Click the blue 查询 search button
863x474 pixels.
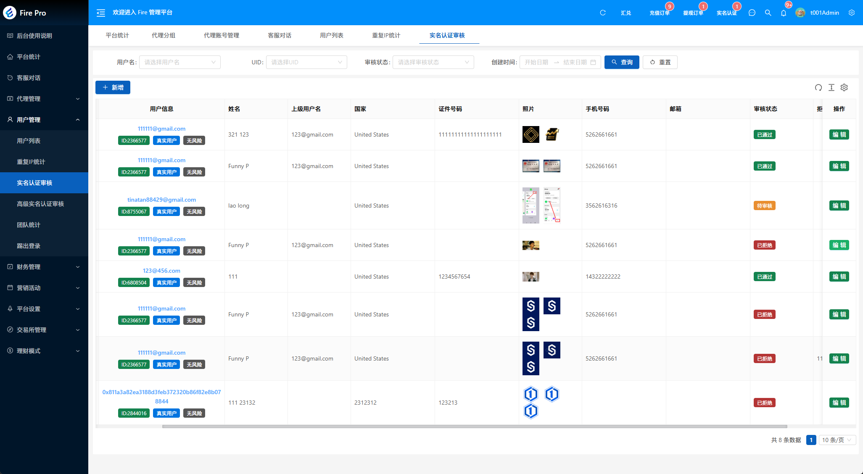(622, 62)
